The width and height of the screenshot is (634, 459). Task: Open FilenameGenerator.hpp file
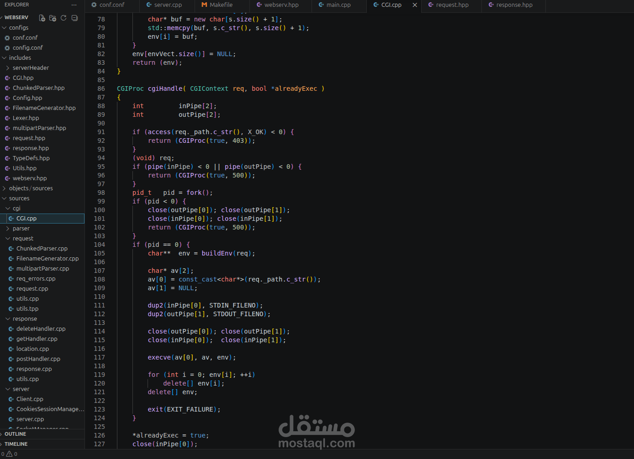pos(44,108)
